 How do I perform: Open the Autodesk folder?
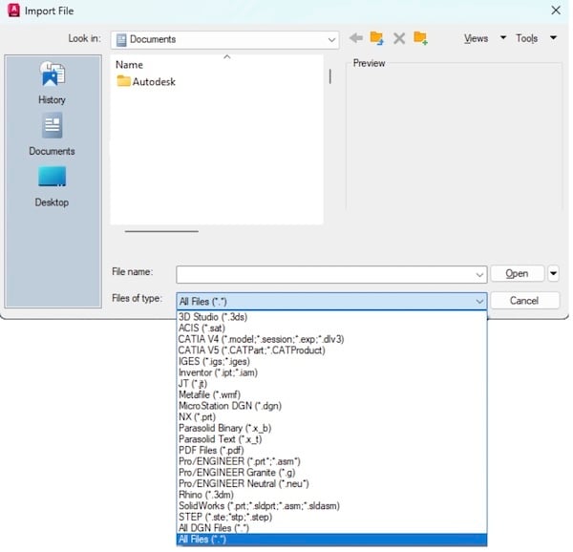click(x=146, y=81)
